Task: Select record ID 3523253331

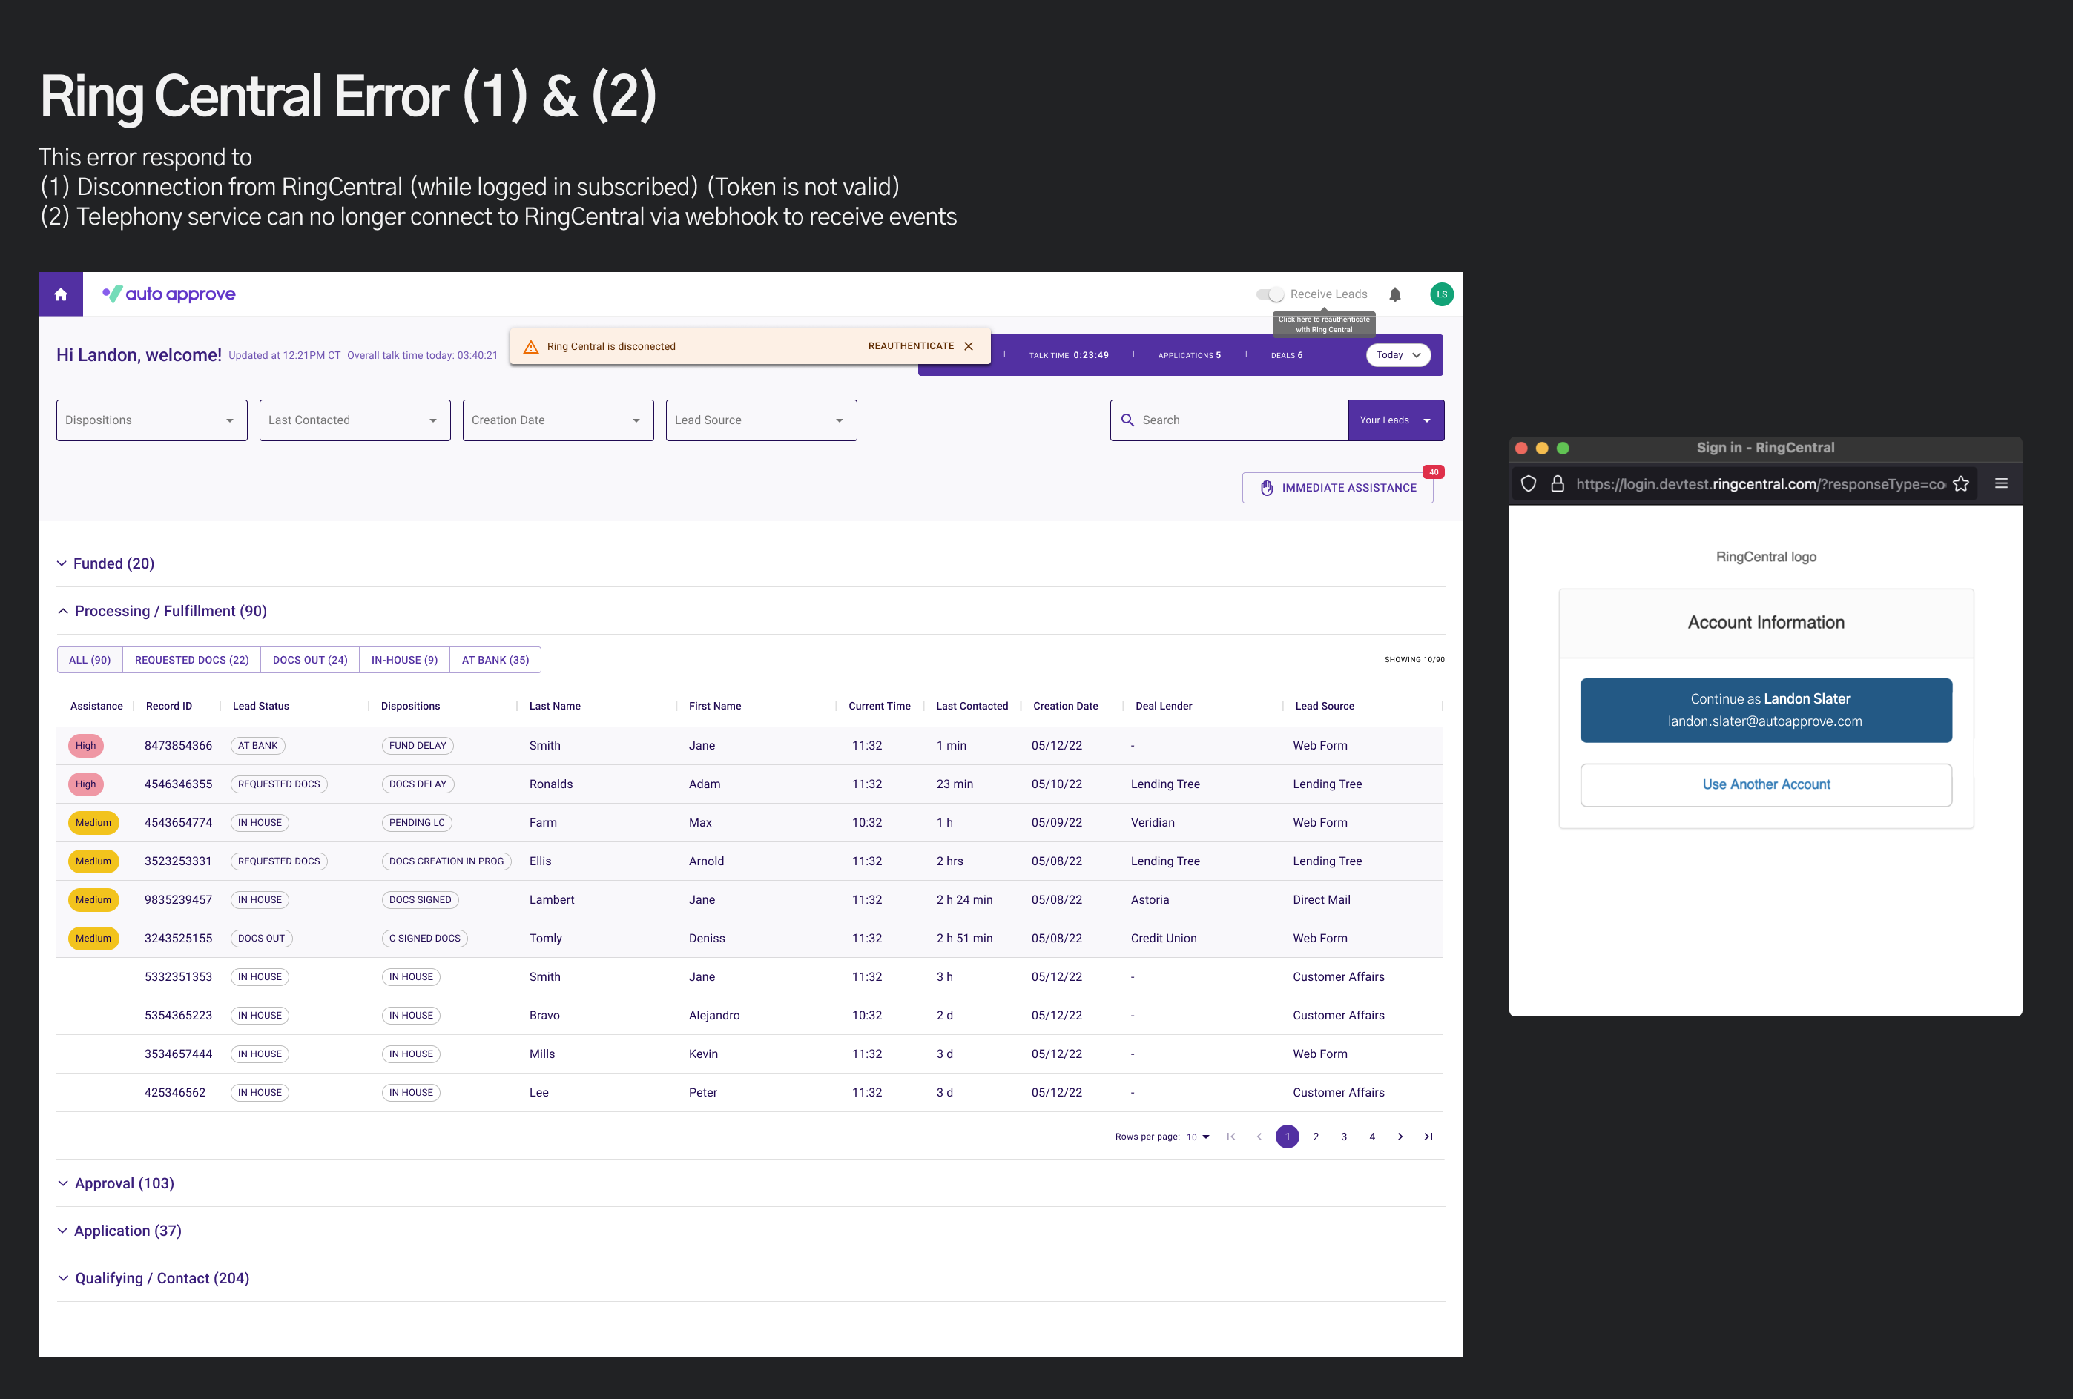Action: click(x=179, y=861)
